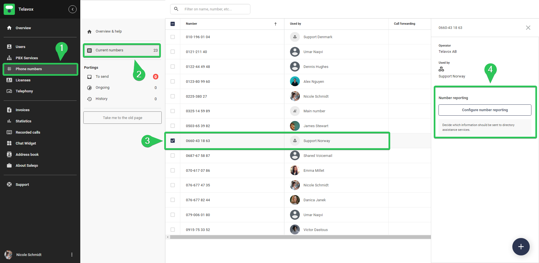This screenshot has height=263, width=539.
Task: Open the Telephony settings
Action: (24, 91)
